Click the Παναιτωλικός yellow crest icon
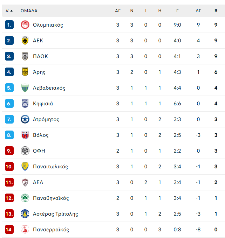The height and width of the screenshot is (238, 225). tap(25, 167)
